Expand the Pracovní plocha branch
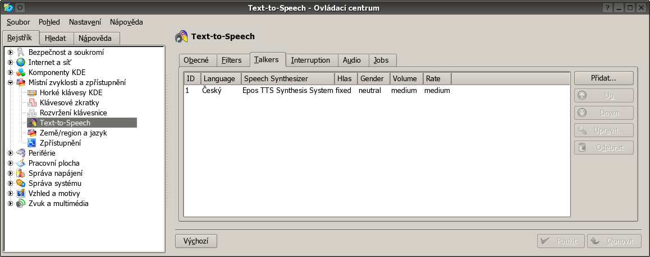The image size is (650, 257). coord(10,163)
